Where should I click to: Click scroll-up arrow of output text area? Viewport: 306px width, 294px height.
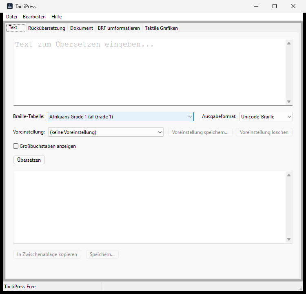pos(289,175)
